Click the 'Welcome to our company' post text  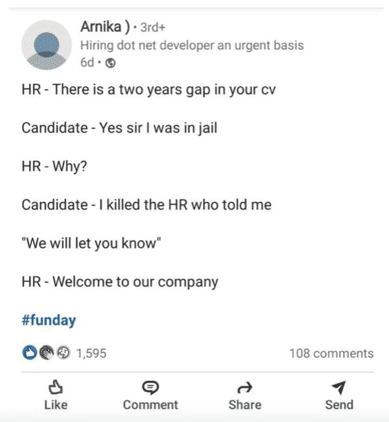[136, 282]
